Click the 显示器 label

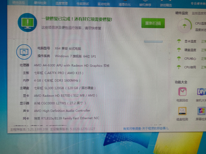coord(24,103)
